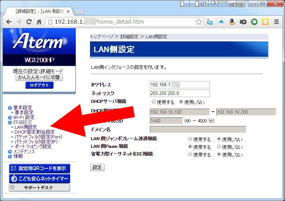
Task: Open the DHCP固定割当設定 link
Action: [34, 132]
